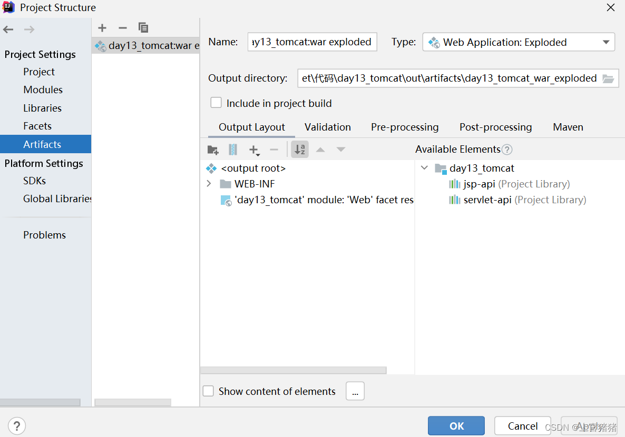Go forward with the right arrow icon
This screenshot has height=437, width=625.
pos(29,29)
